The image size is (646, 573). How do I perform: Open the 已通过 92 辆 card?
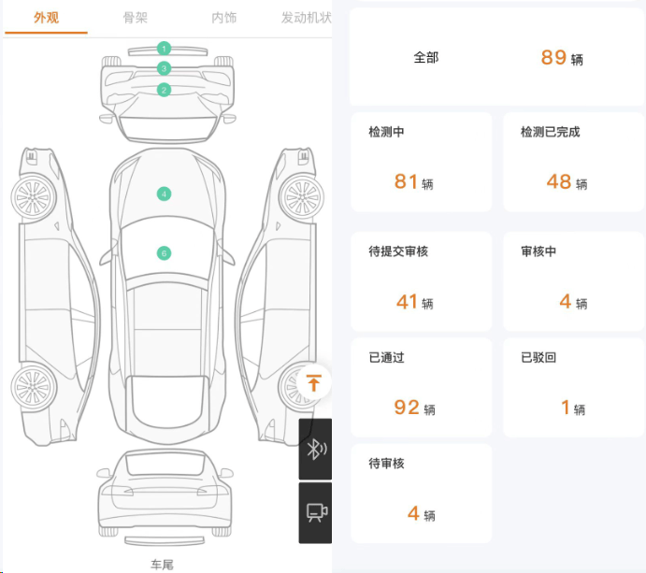pos(421,387)
